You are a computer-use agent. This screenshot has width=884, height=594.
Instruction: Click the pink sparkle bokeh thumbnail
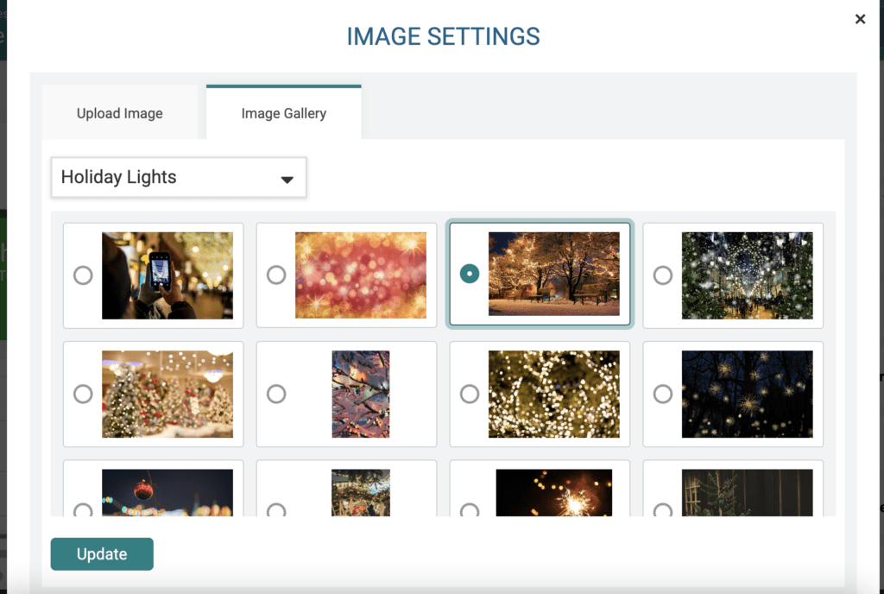tap(361, 275)
